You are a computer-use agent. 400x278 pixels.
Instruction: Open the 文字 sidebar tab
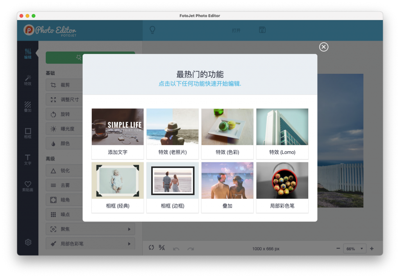point(28,160)
